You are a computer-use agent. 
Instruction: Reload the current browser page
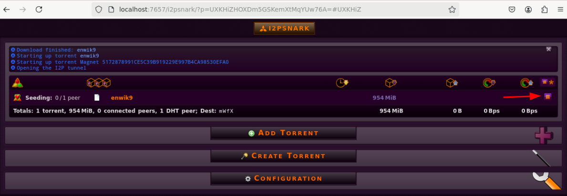click(39, 10)
